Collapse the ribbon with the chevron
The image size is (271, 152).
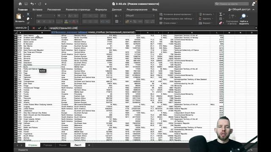(x=253, y=9)
